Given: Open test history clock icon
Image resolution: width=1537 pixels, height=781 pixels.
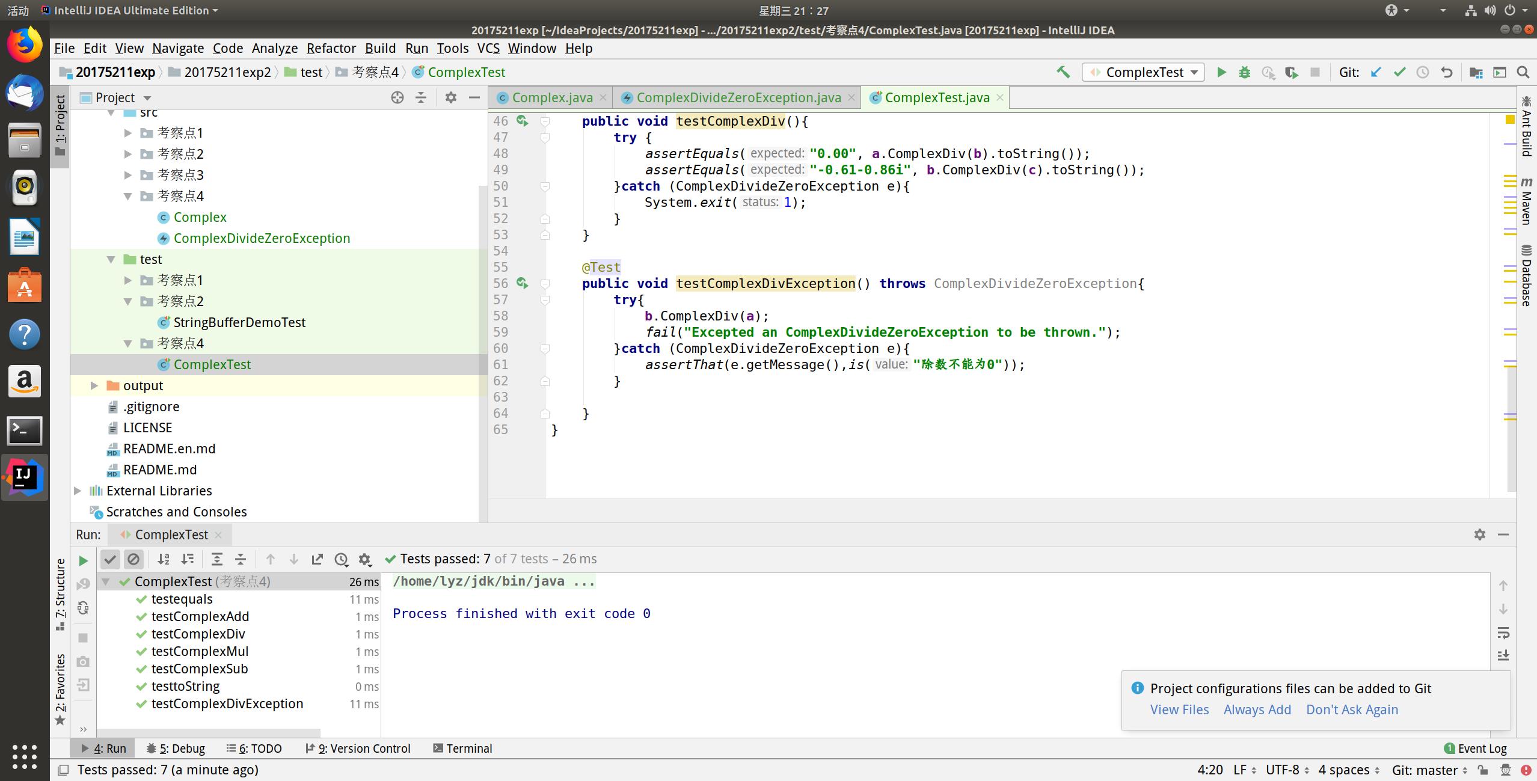Looking at the screenshot, I should [x=341, y=559].
